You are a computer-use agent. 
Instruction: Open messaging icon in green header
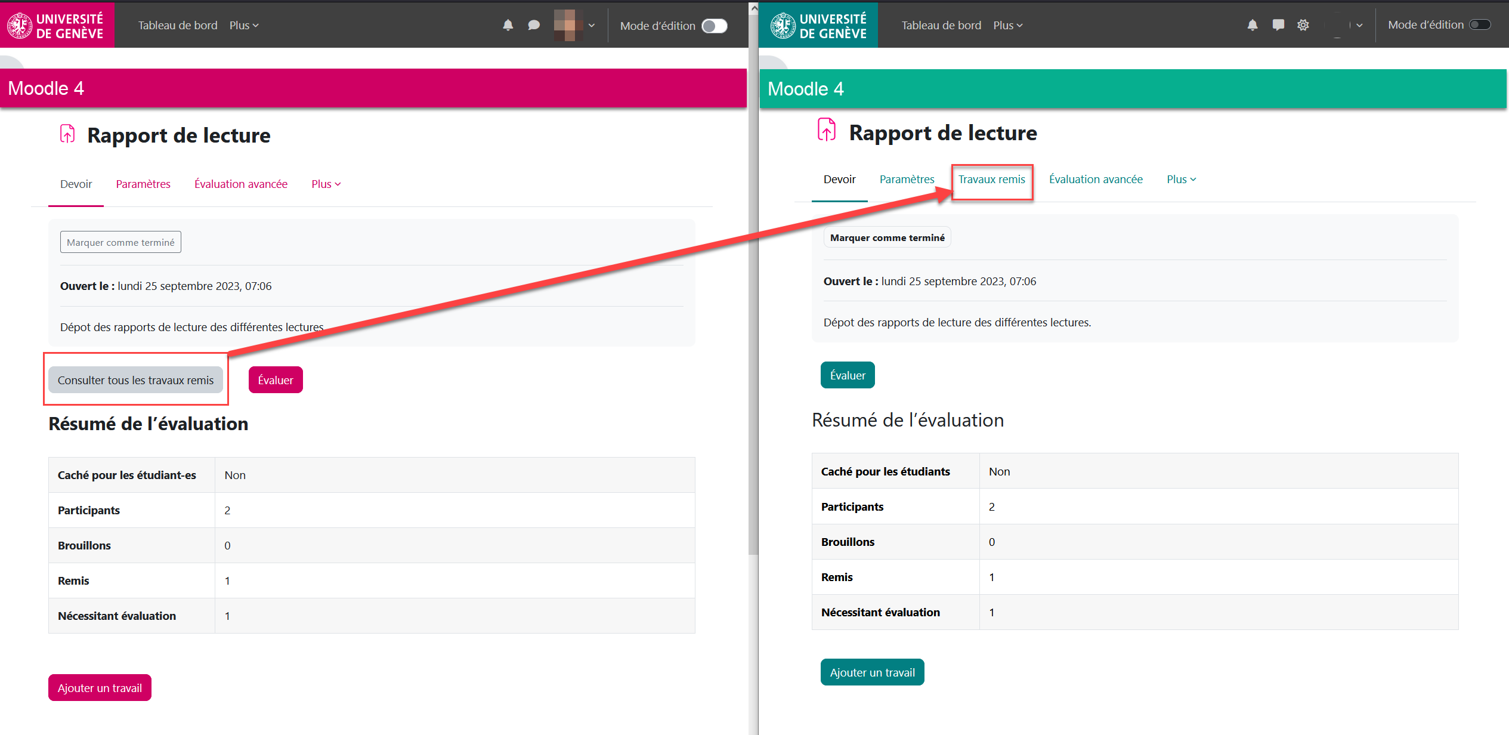1278,25
